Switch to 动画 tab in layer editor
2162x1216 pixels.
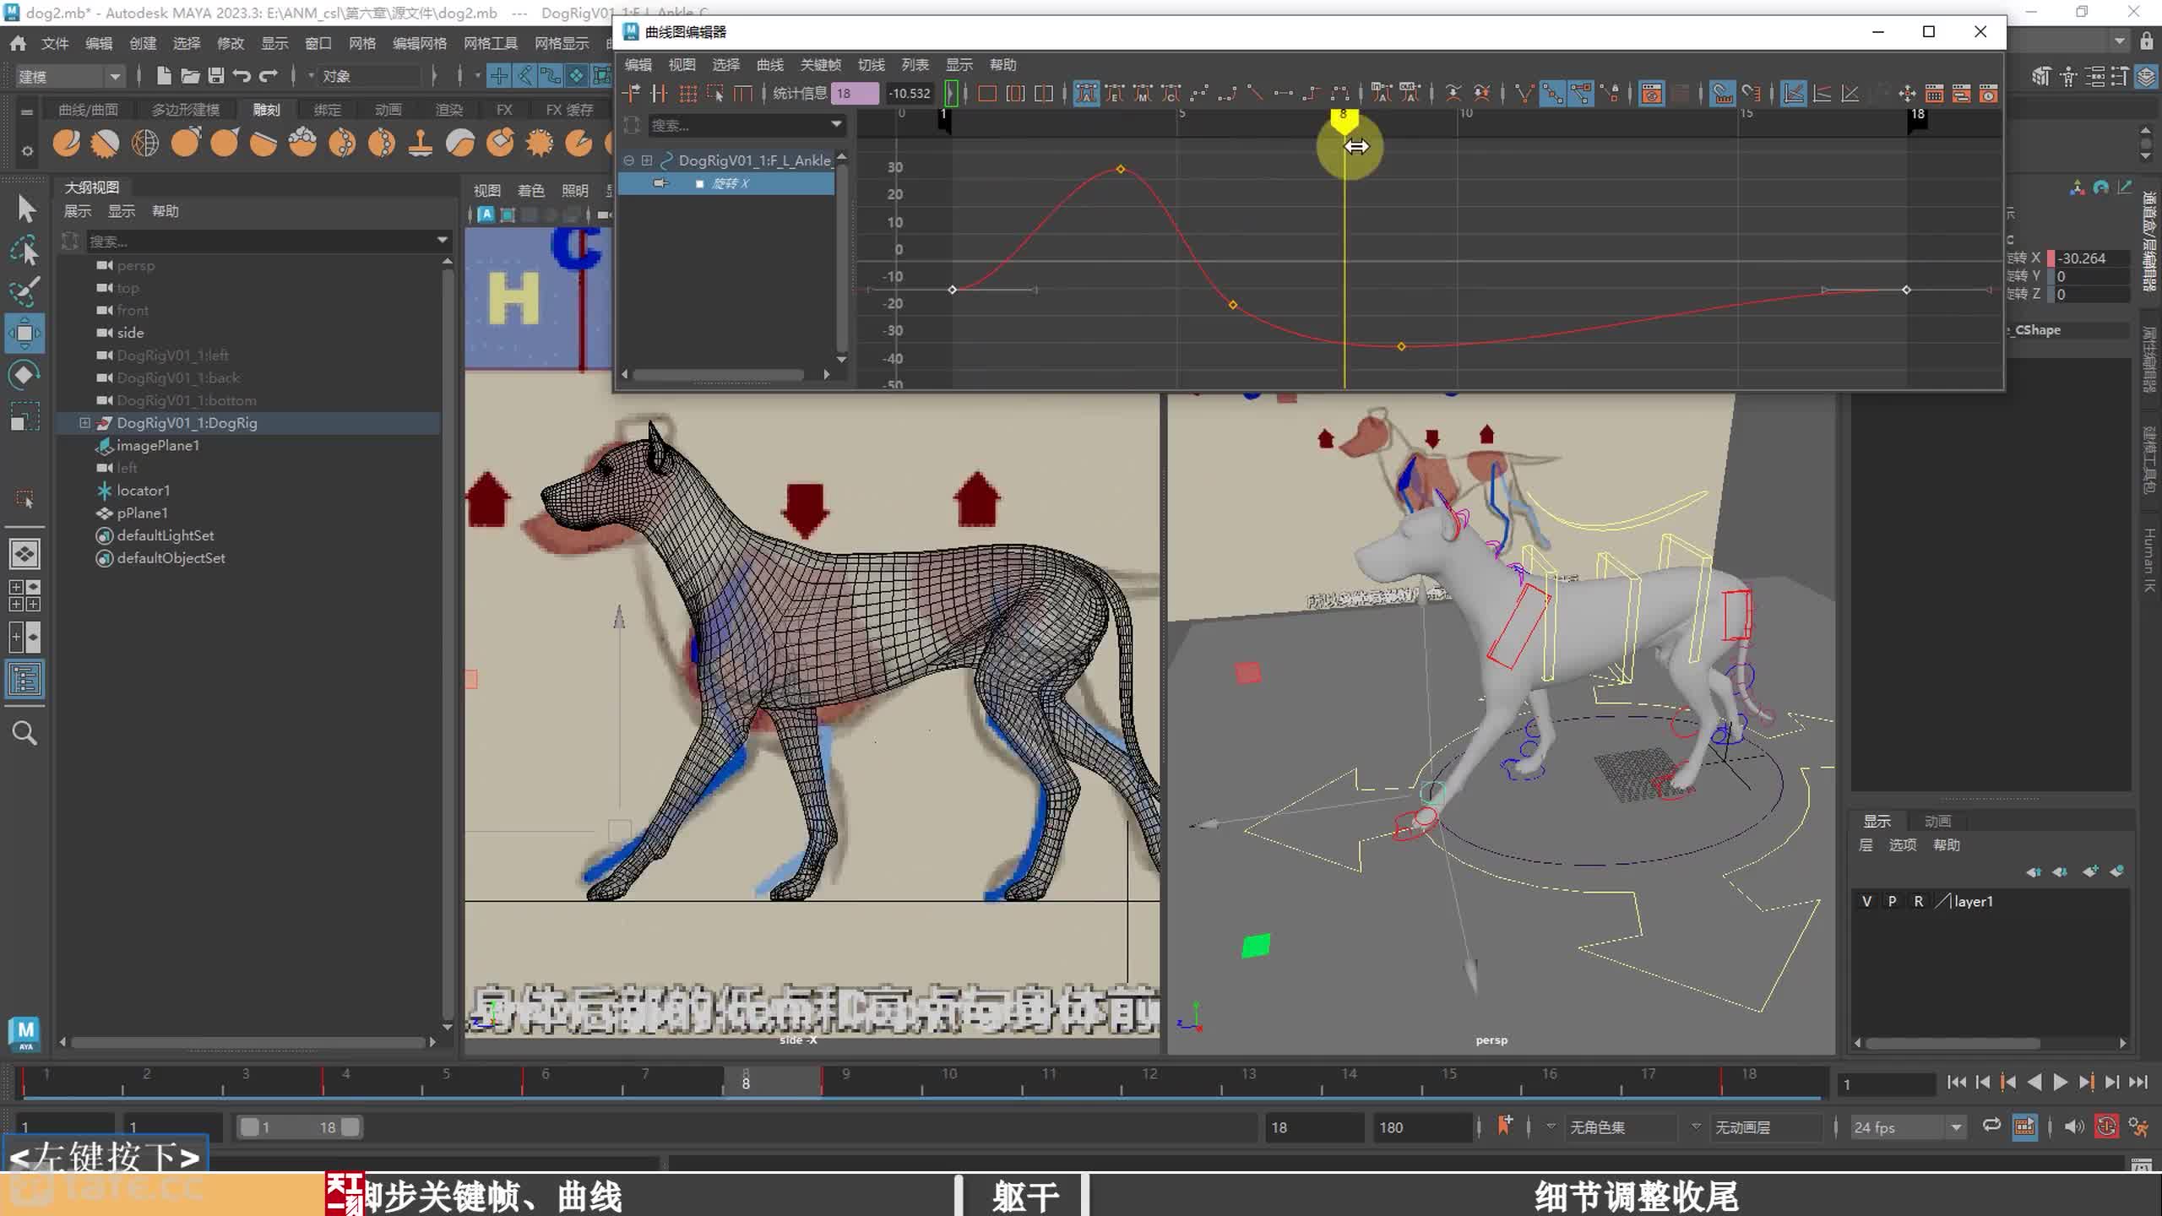[x=1937, y=821]
